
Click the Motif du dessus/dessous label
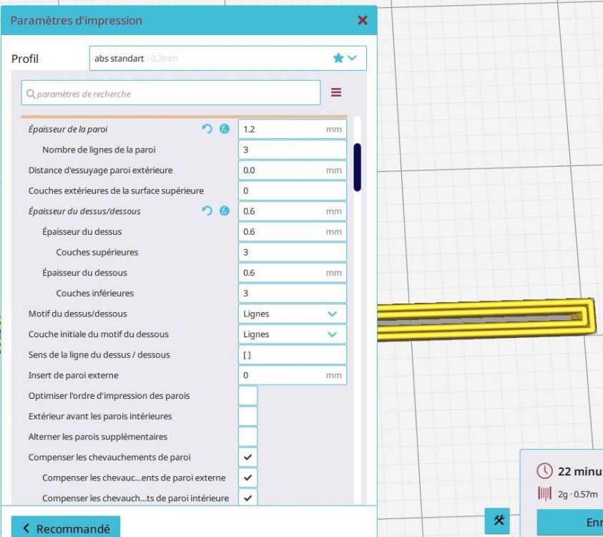click(78, 314)
